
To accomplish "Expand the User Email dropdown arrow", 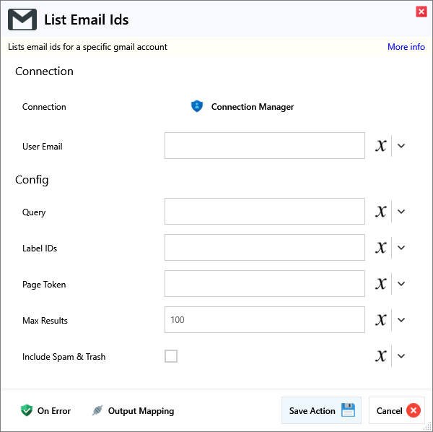I will click(x=402, y=146).
